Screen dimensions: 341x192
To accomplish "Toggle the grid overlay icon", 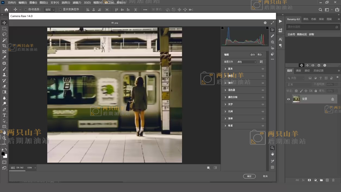I will click(272, 167).
